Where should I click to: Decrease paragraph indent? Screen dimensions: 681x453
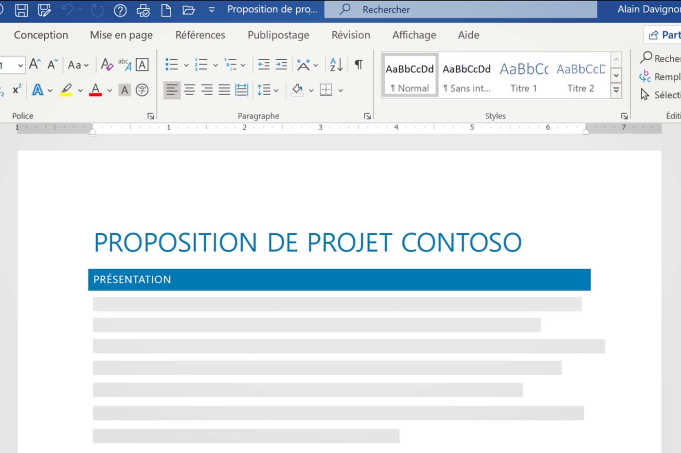pyautogui.click(x=264, y=64)
